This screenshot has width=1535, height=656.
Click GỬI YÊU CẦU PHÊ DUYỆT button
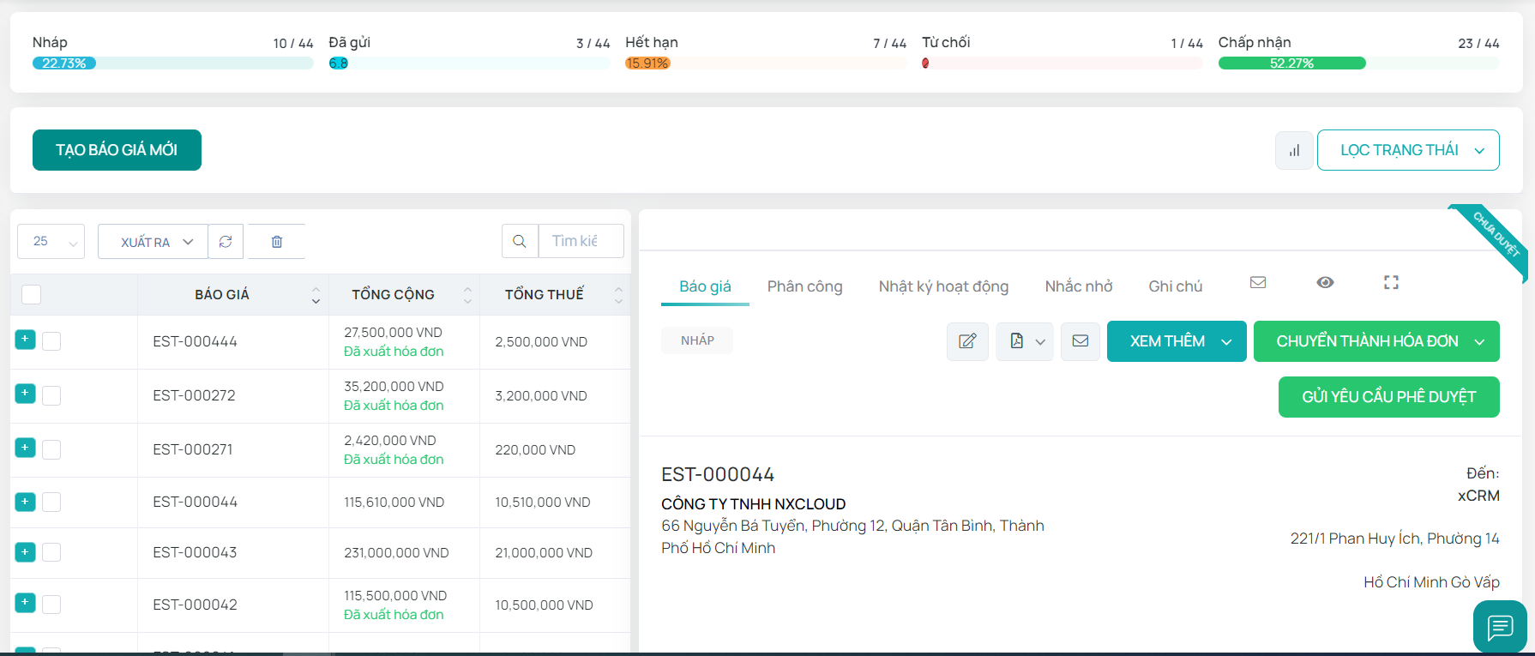click(x=1388, y=397)
